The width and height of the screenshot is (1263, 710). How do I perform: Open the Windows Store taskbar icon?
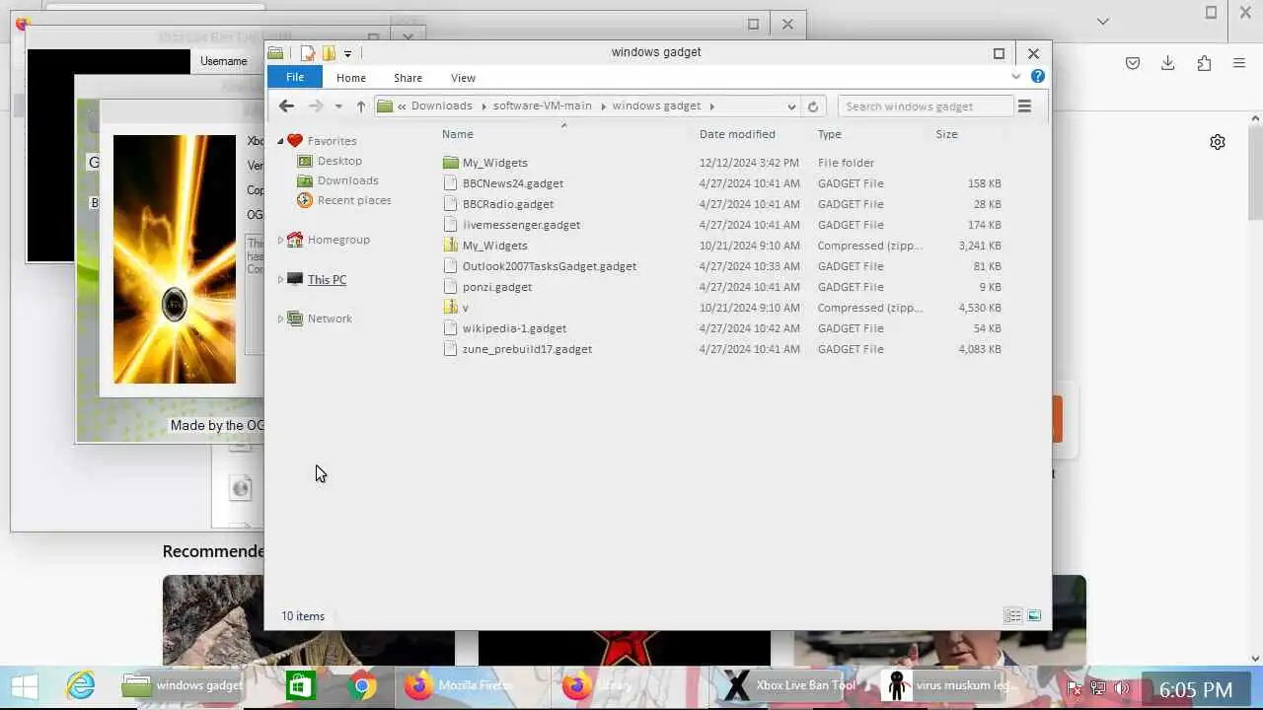300,686
